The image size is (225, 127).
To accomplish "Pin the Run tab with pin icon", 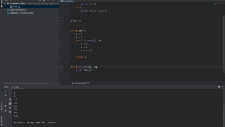I will point(6,111).
